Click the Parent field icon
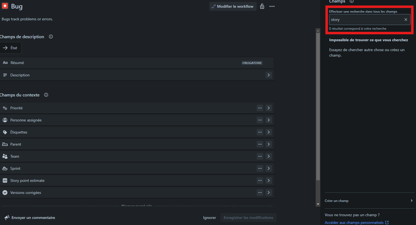 (5, 144)
